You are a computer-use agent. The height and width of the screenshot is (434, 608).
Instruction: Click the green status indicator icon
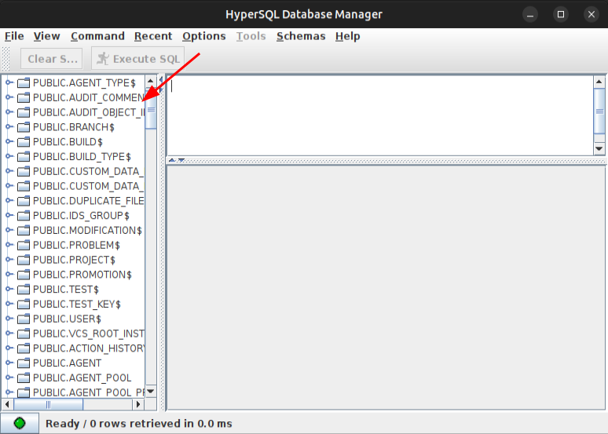pyautogui.click(x=20, y=423)
